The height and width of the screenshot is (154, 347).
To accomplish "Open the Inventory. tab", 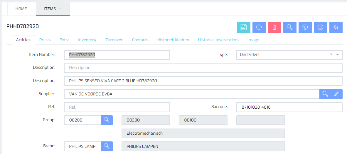I will point(87,40).
